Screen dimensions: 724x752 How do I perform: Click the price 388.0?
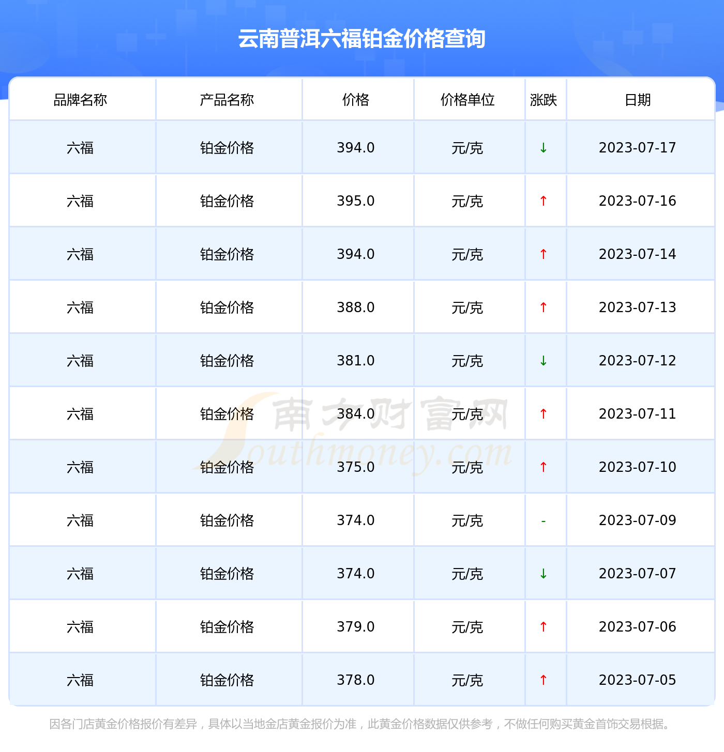point(356,308)
